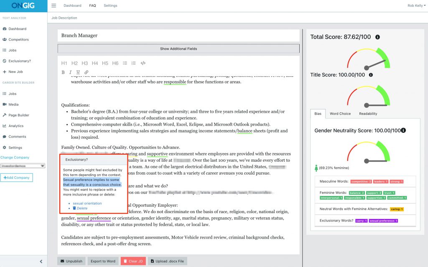Screen dimensions: 428x267
Task: Open the hamburger menu icon
Action: pyautogui.click(x=54, y=5)
